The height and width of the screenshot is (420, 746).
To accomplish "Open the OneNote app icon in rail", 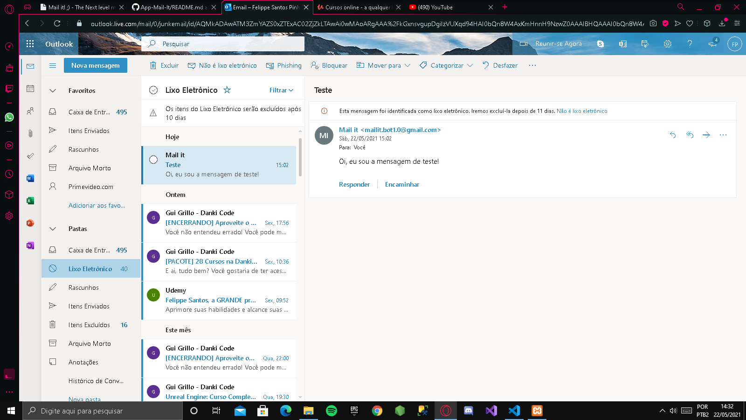I will (x=30, y=245).
